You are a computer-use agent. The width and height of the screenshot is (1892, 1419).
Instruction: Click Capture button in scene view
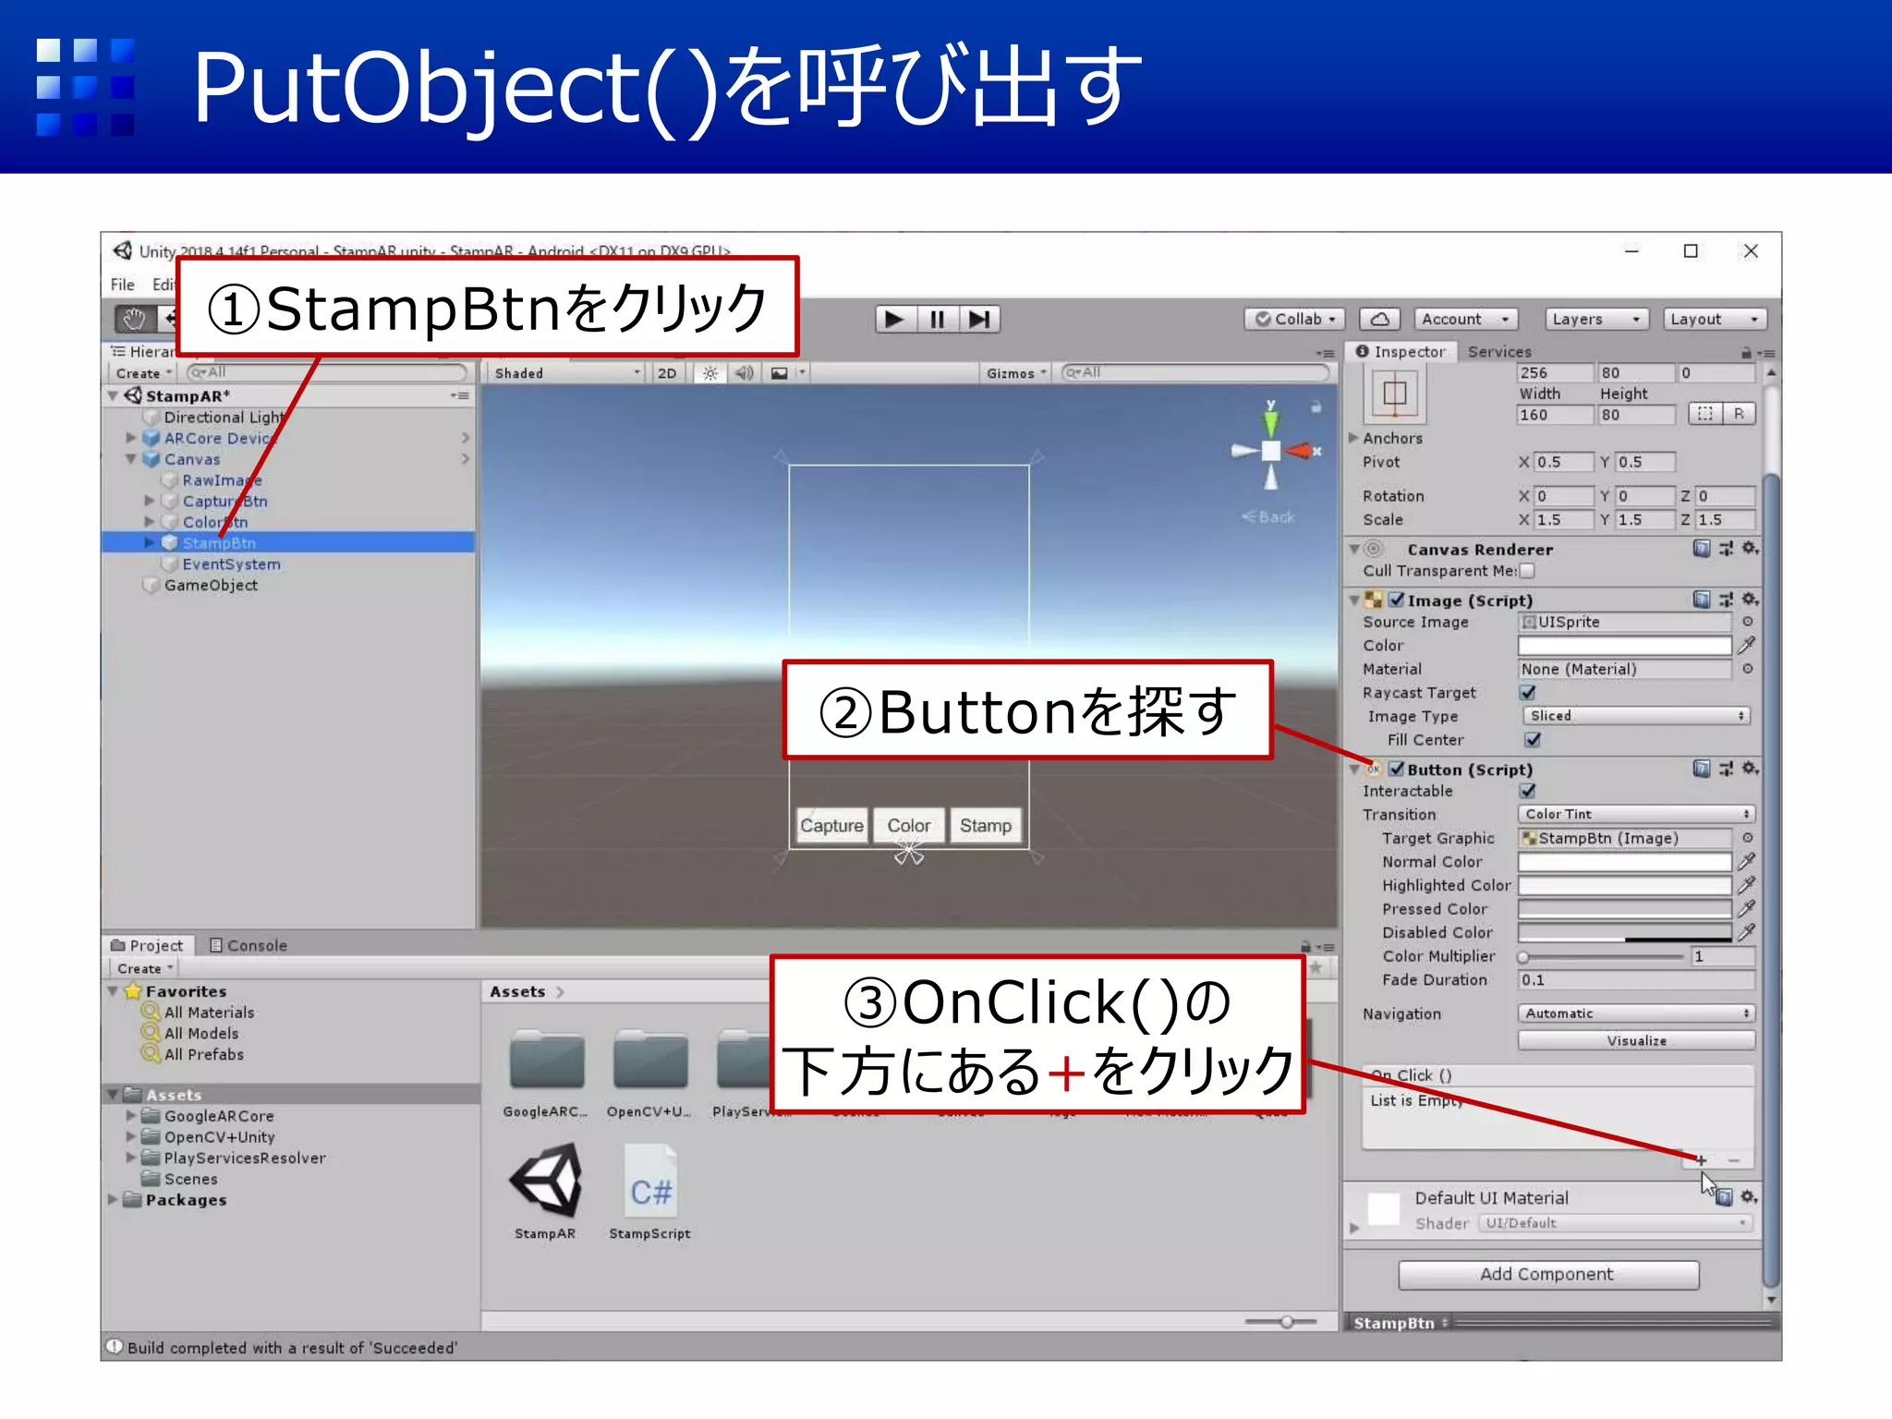tap(831, 825)
